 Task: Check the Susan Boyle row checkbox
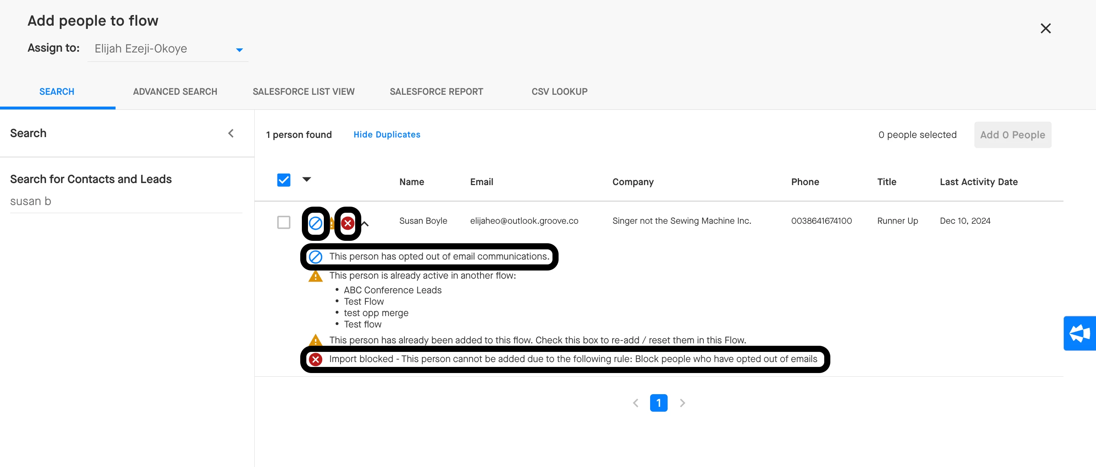284,222
